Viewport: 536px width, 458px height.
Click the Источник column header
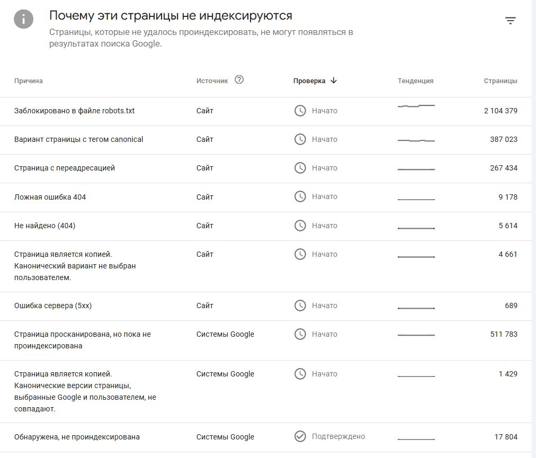pos(212,81)
